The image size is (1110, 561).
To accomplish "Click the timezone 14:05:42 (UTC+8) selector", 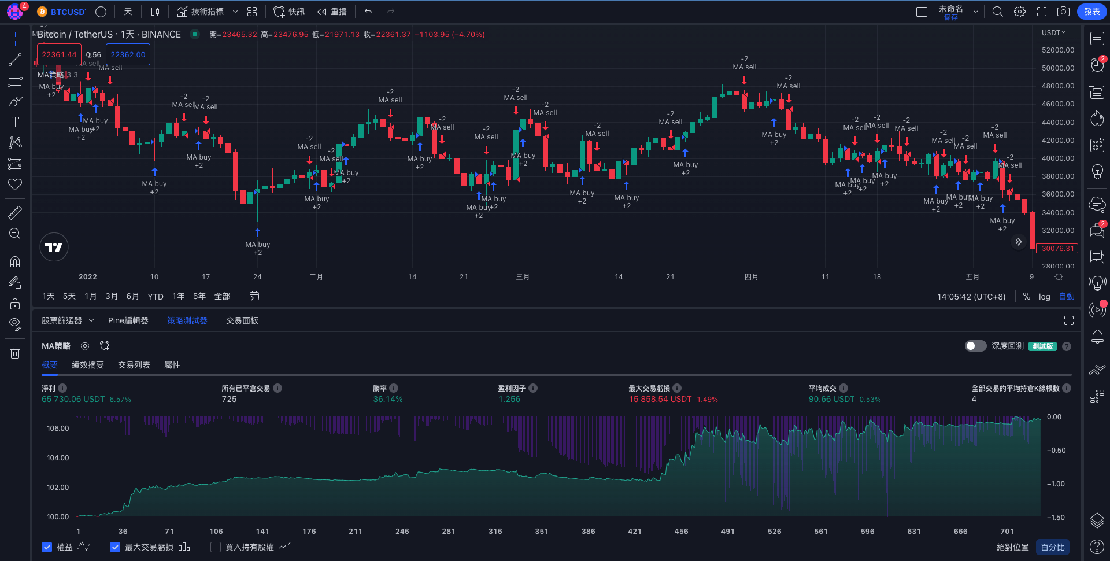I will (x=971, y=297).
